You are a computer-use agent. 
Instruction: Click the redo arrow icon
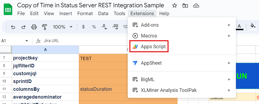pyautogui.click(x=23, y=27)
